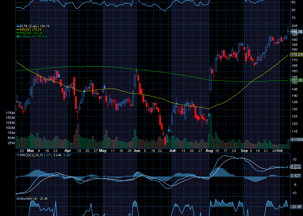
Task: Click the 120 price axis label
Action: coord(295,124)
